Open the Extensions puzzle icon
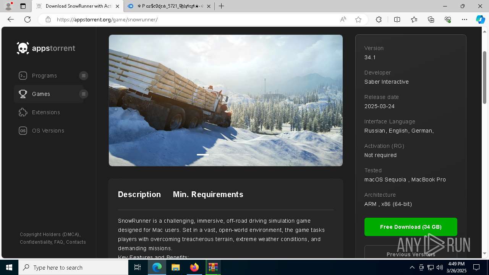 23,112
